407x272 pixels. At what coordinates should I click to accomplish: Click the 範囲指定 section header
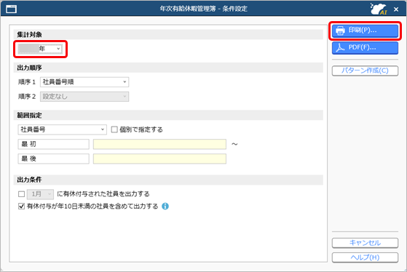point(168,115)
